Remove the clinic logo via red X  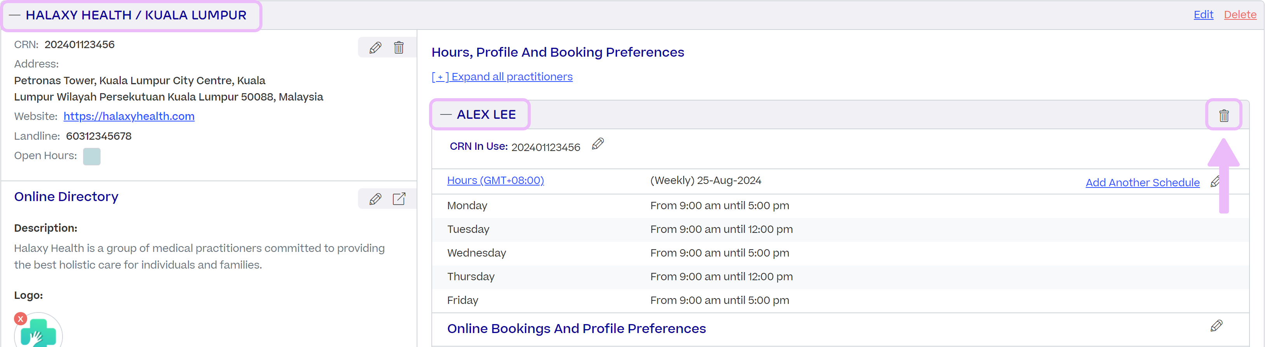click(x=21, y=319)
